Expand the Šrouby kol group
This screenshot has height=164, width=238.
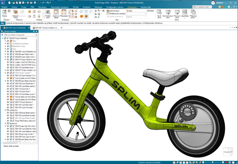point(5,123)
